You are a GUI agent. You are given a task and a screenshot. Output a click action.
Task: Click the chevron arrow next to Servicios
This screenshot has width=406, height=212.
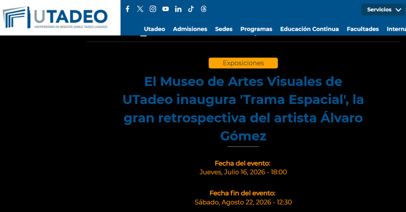click(398, 10)
